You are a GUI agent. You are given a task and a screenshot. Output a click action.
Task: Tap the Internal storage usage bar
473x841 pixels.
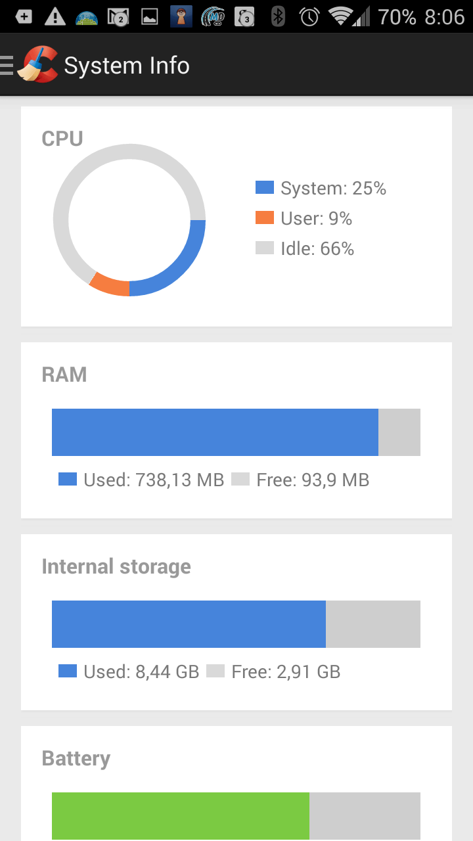(236, 624)
